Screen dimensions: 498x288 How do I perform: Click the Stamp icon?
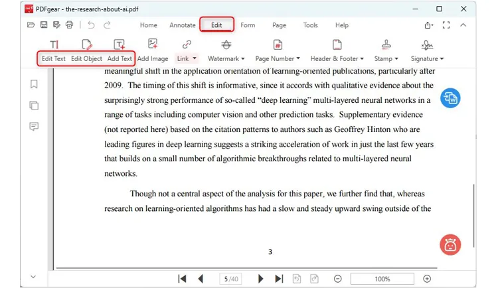[x=386, y=44]
